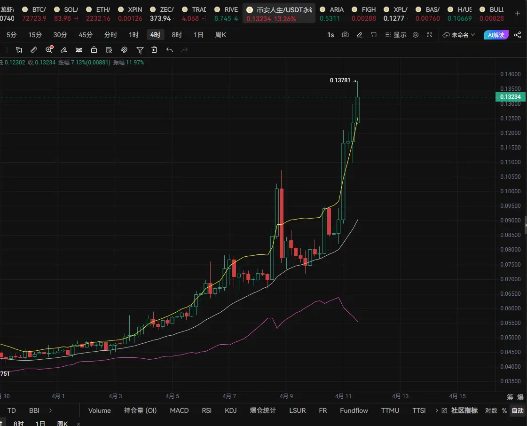
Task: Switch to 45分 interval
Action: pyautogui.click(x=86, y=35)
